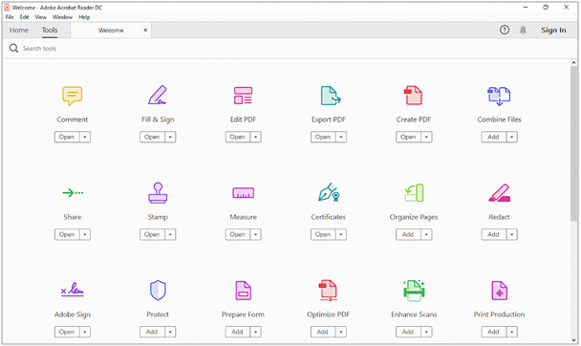Click Add under Organize Pages

tap(408, 234)
